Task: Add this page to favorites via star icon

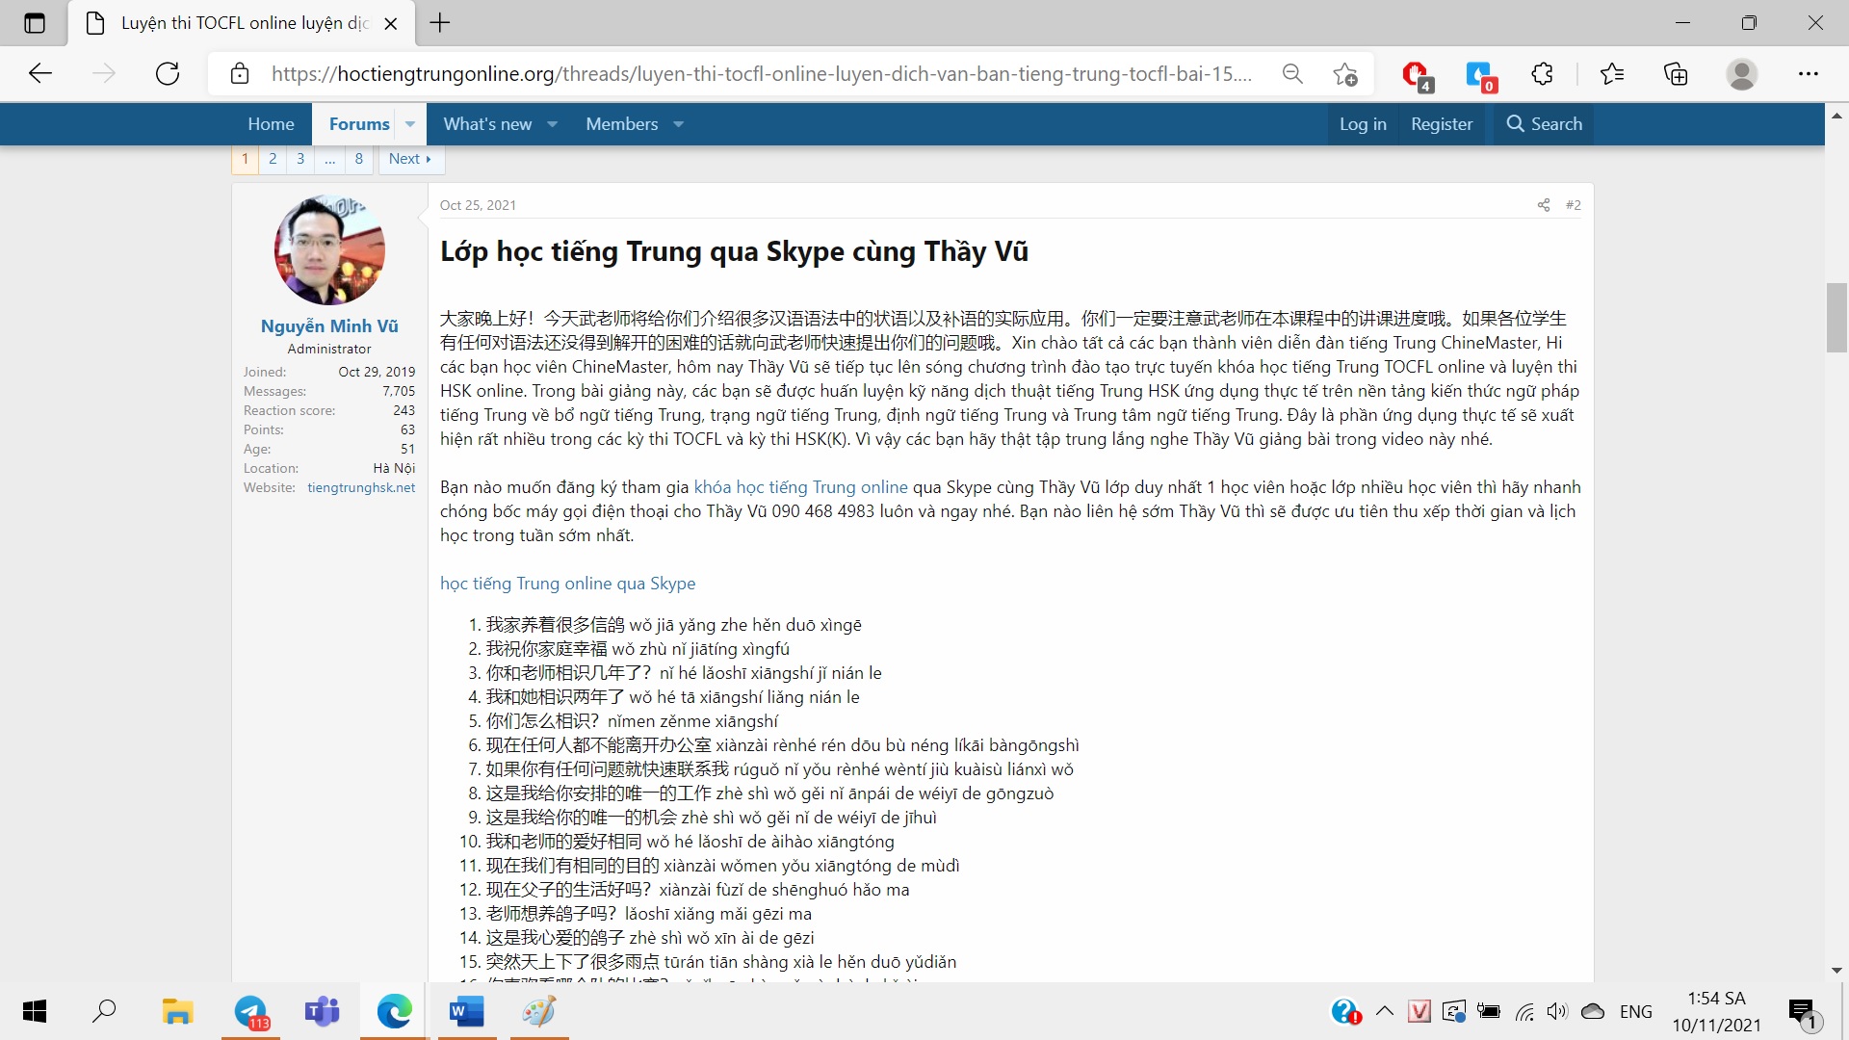Action: 1344,74
